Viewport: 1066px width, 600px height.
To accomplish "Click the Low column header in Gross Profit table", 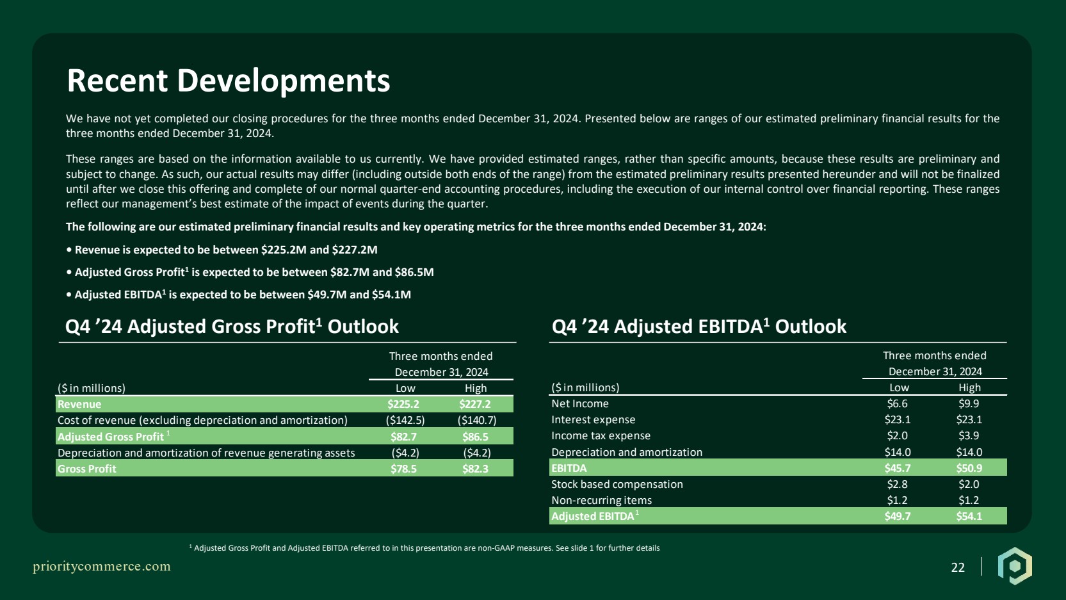I will (405, 388).
